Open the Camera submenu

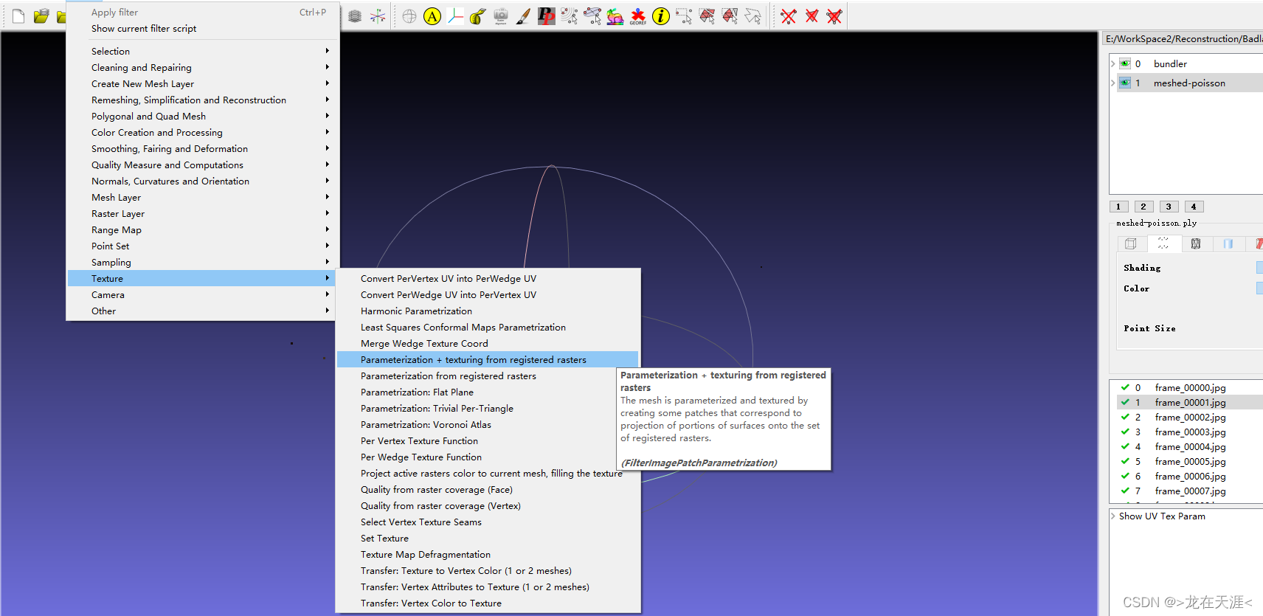coord(203,294)
